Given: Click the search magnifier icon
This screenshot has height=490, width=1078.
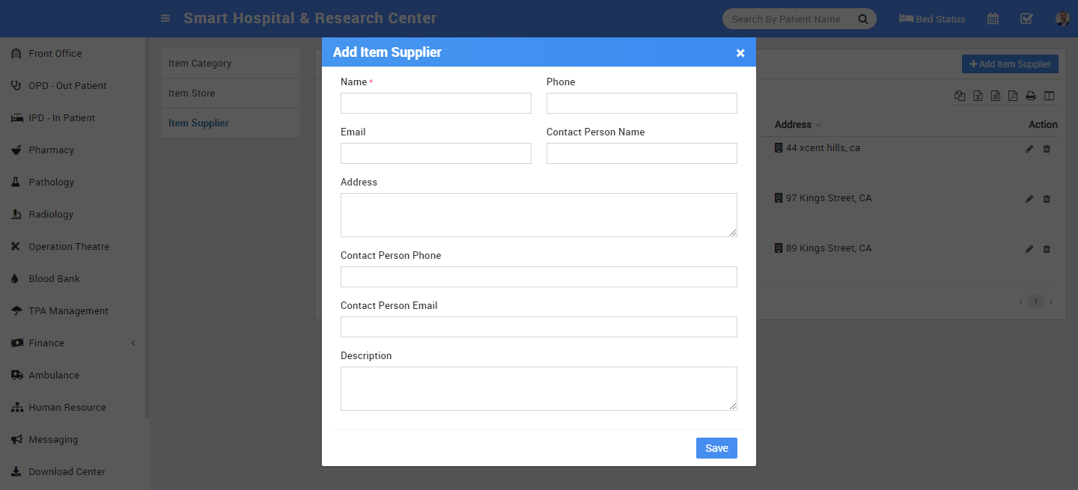Looking at the screenshot, I should point(863,19).
